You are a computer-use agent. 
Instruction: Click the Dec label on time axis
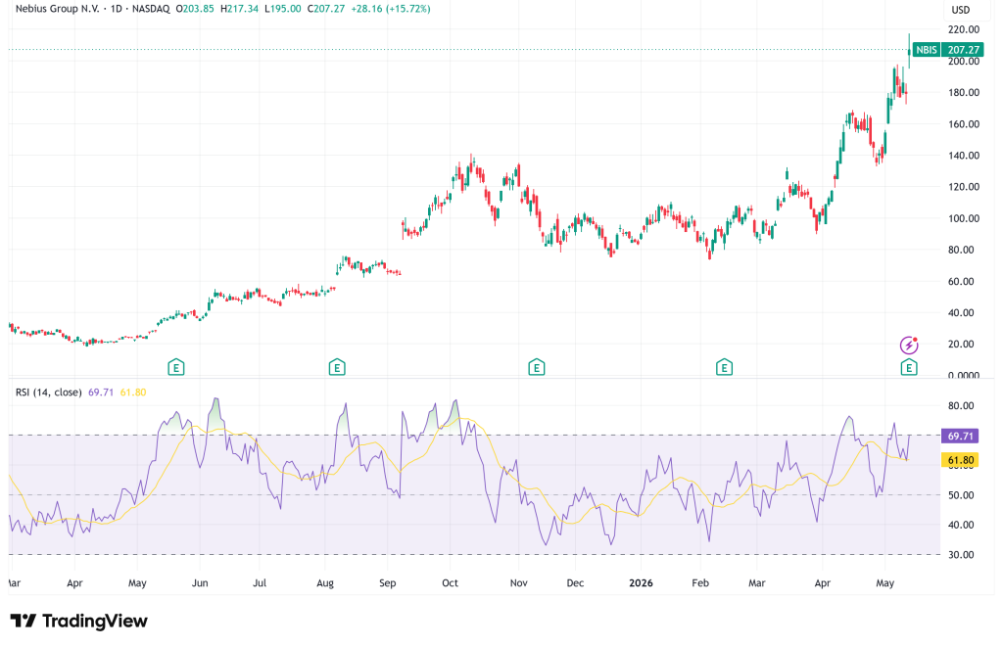pos(575,583)
